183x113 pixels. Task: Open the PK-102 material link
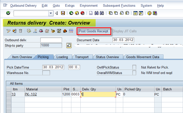pyautogui.click(x=31, y=94)
